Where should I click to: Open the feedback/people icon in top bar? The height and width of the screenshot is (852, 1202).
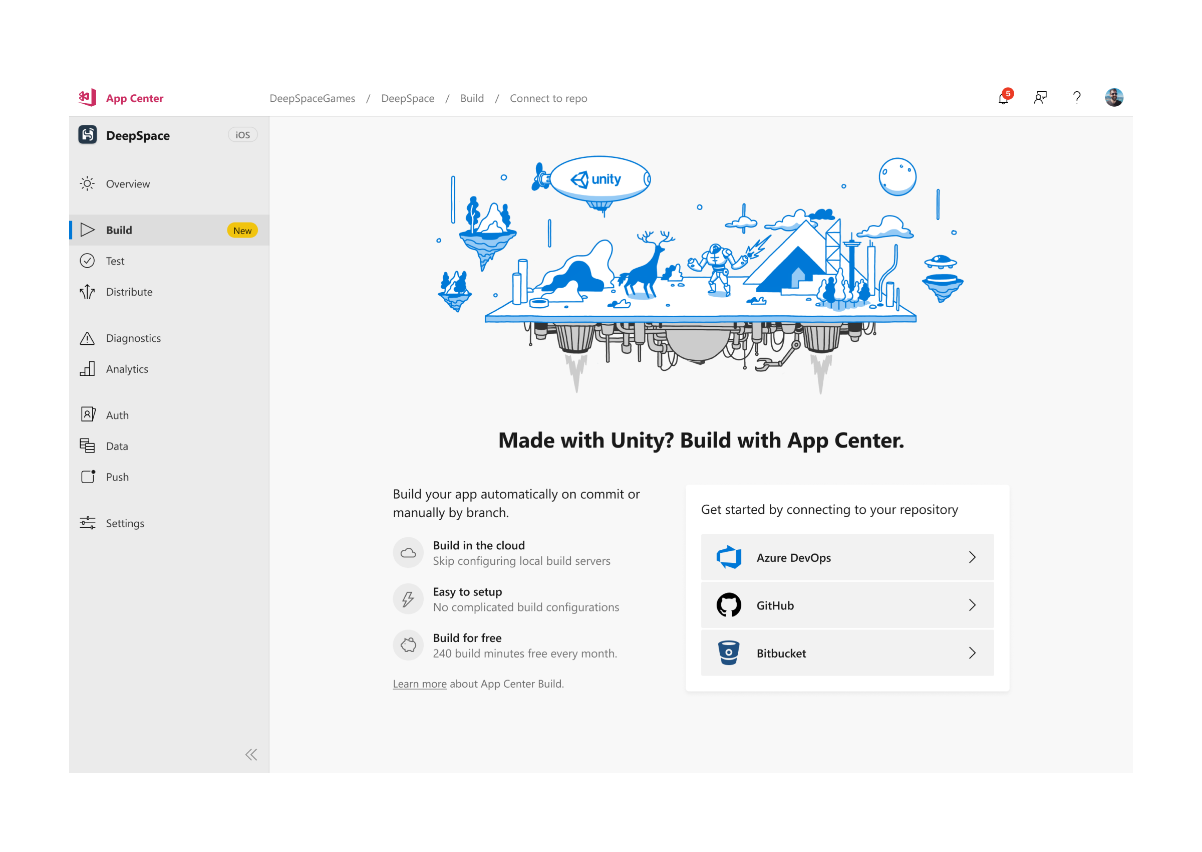[1041, 98]
